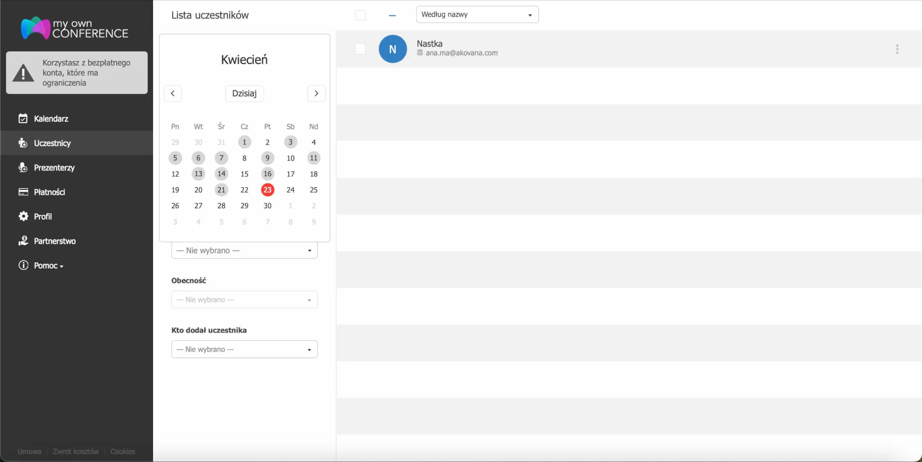Open the Według nazwy sorting dropdown
This screenshot has height=462, width=922.
coord(477,14)
